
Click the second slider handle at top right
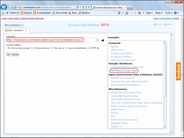165,24
